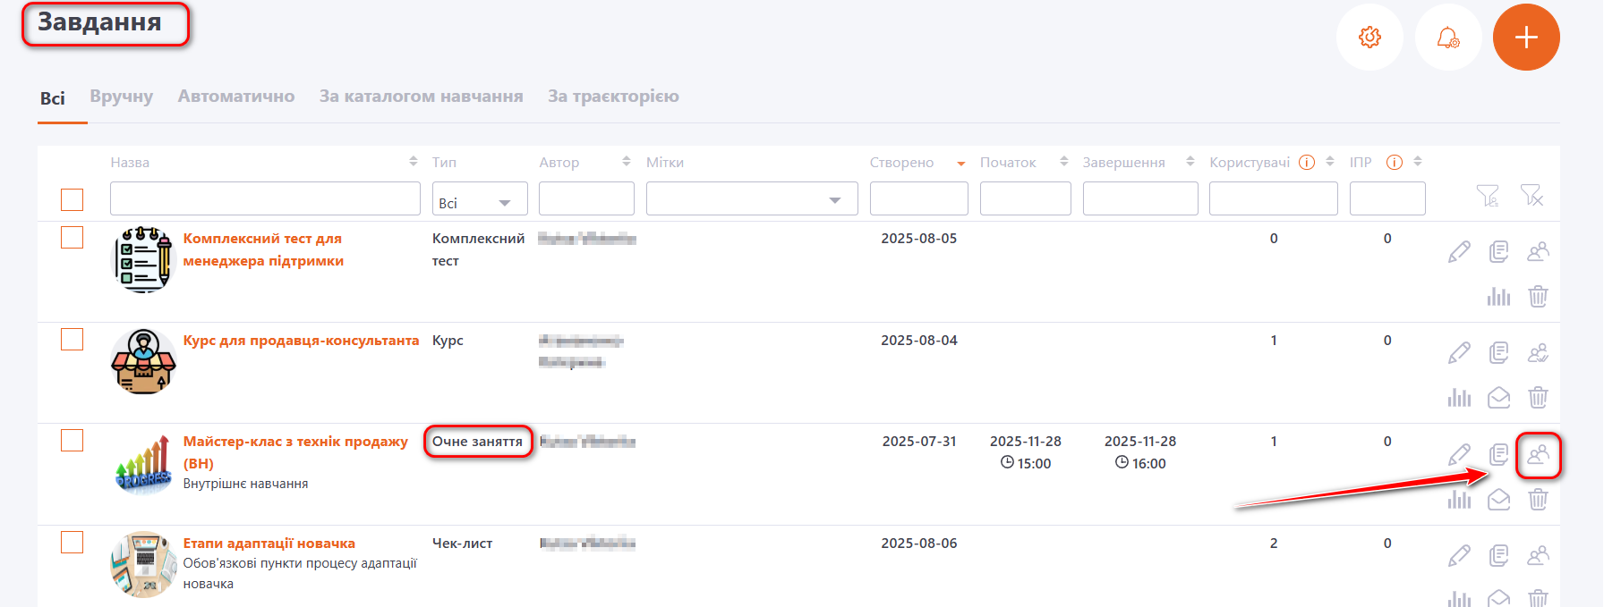Delete the Курс для продавця-консультанта task

(1538, 397)
